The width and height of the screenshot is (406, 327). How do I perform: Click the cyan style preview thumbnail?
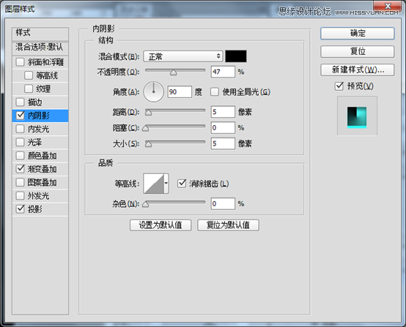pos(357,118)
